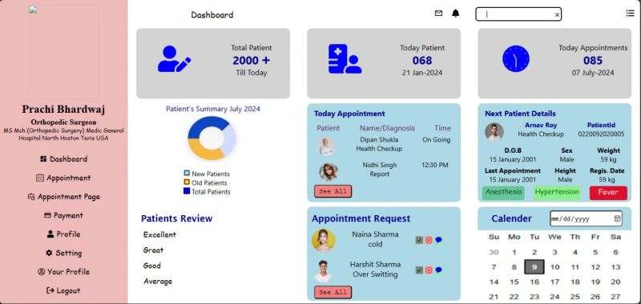This screenshot has width=641, height=304.
Task: Click the Today Appointments clock icon
Action: point(515,58)
